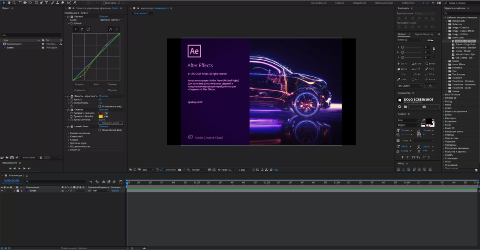
Task: Switch to the Стандартный workspace
Action: click(x=359, y=3)
